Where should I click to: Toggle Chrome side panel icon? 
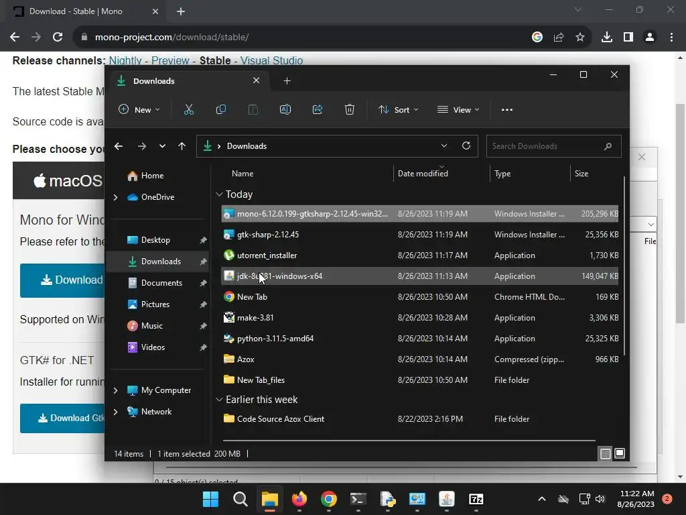(x=628, y=38)
